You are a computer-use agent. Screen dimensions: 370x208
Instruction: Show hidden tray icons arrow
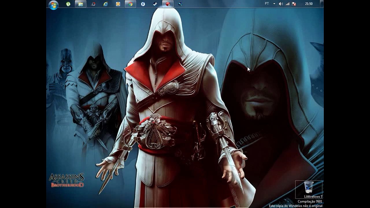[274, 4]
